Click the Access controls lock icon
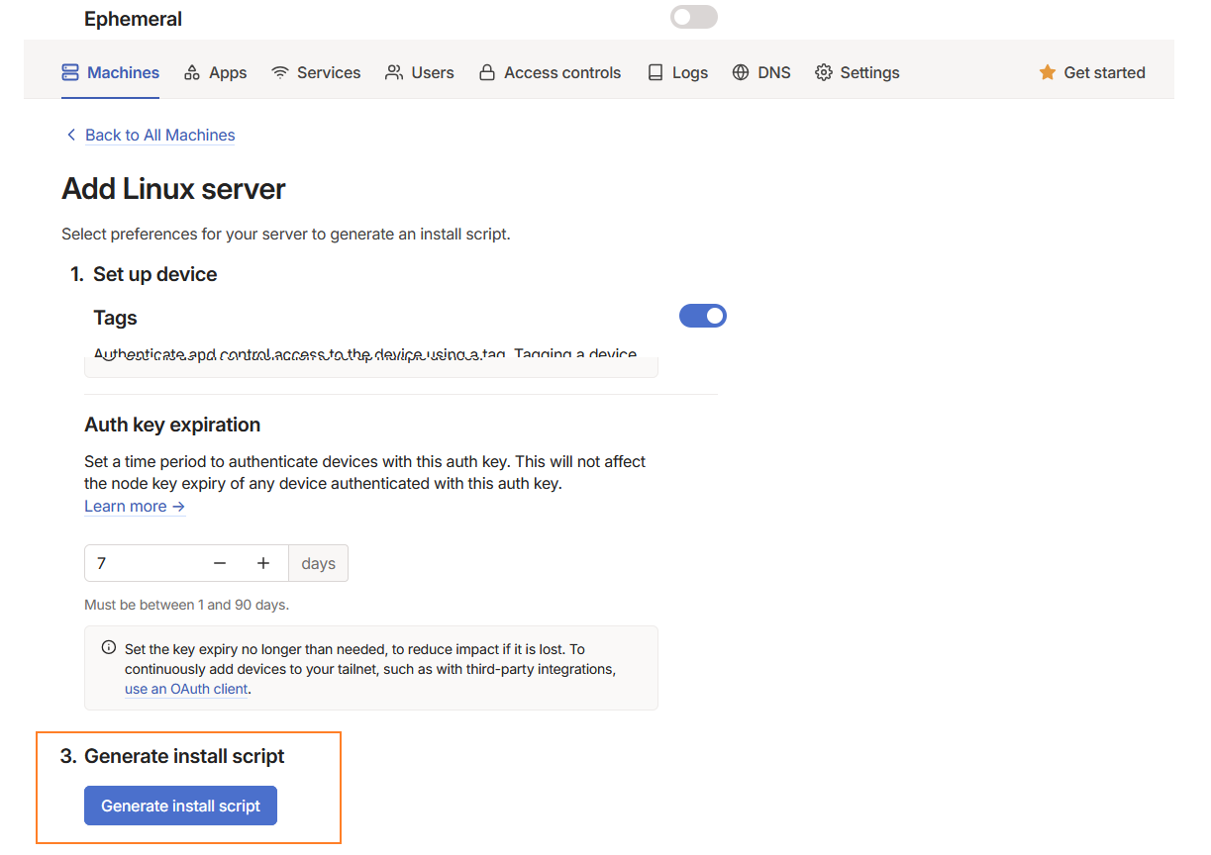Screen dimensions: 1211x855 coord(487,72)
